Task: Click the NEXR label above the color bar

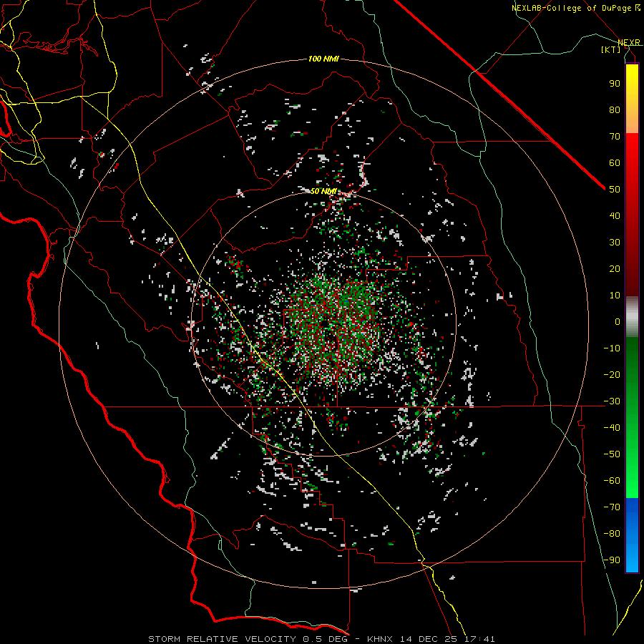Action: [629, 42]
